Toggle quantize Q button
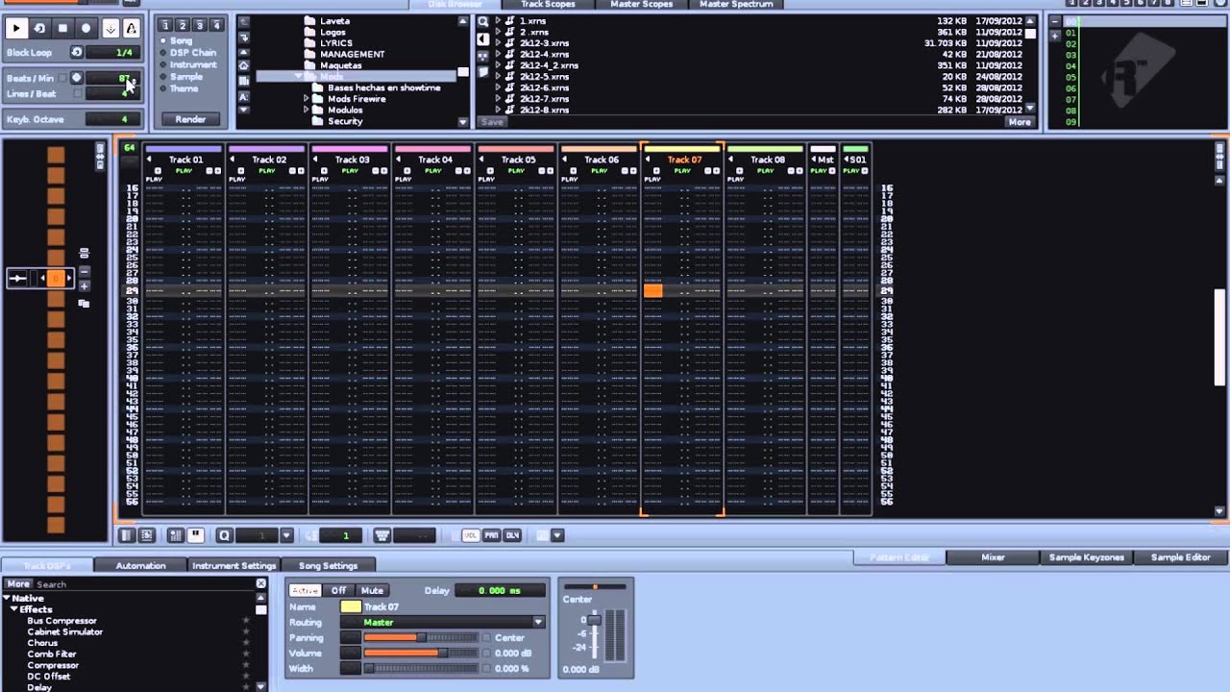Screen dimensions: 1230x692 click(224, 535)
